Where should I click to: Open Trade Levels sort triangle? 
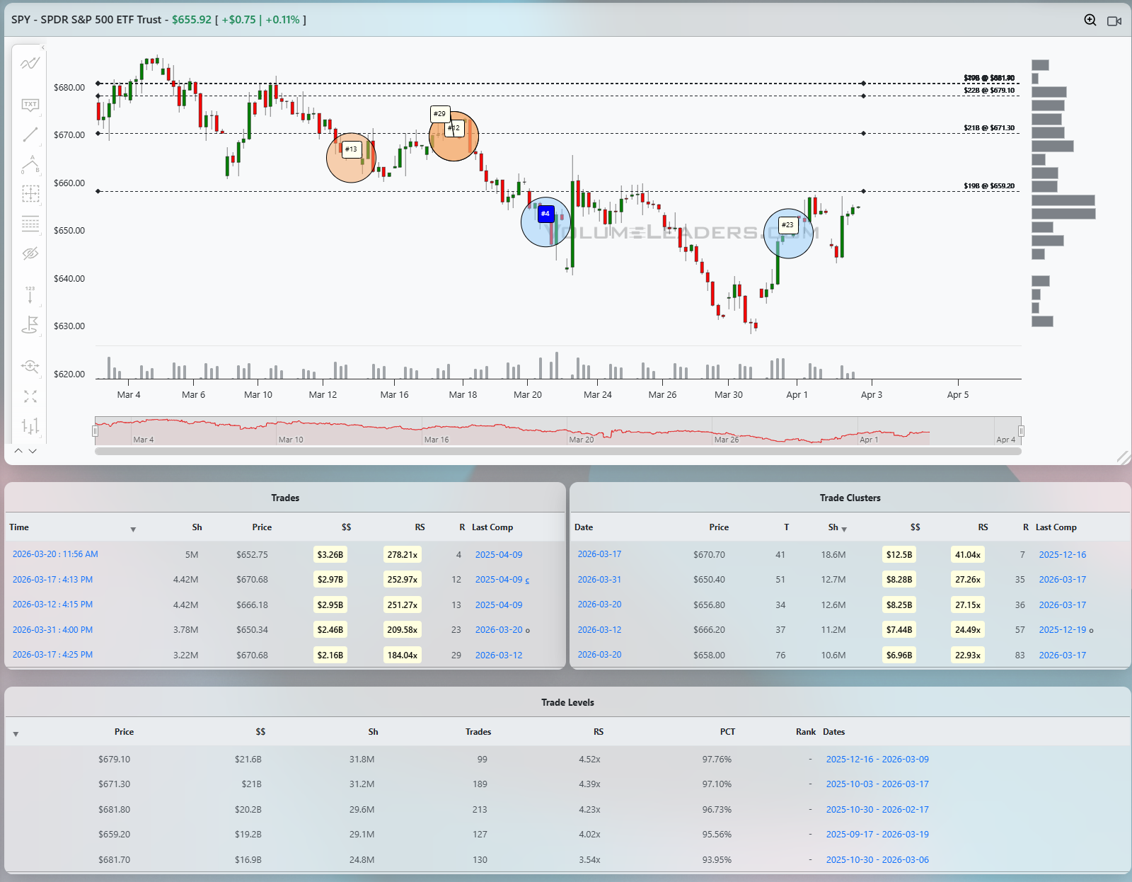tap(16, 734)
